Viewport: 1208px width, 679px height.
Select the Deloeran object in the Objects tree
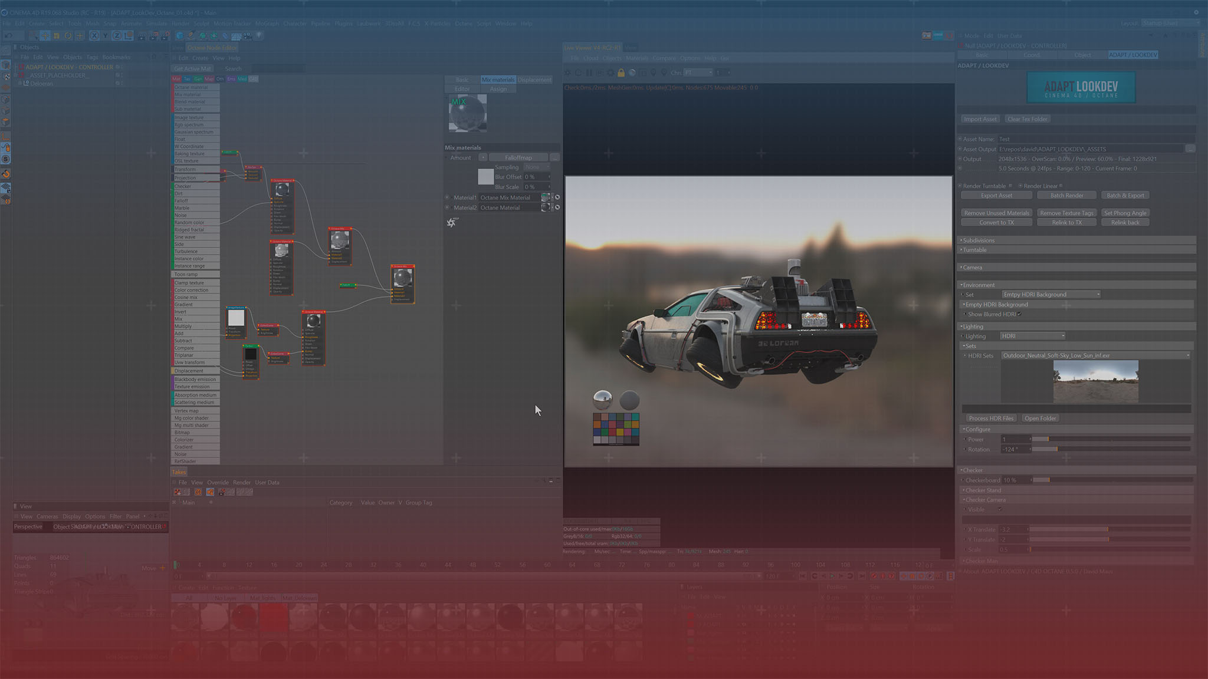click(41, 84)
